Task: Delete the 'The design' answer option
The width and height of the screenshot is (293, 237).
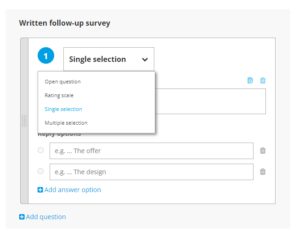Action: click(263, 171)
